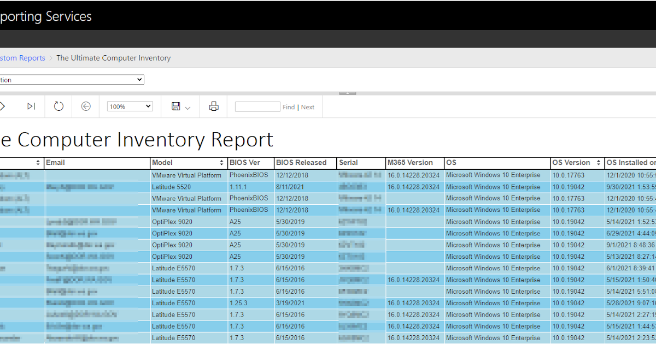
Task: Navigate back to the parent report
Action: coord(85,106)
